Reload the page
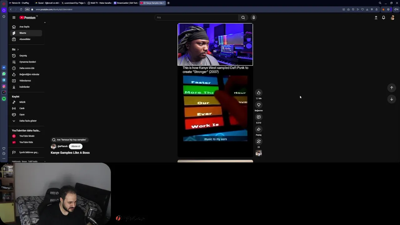The width and height of the screenshot is (400, 225). click(21, 9)
